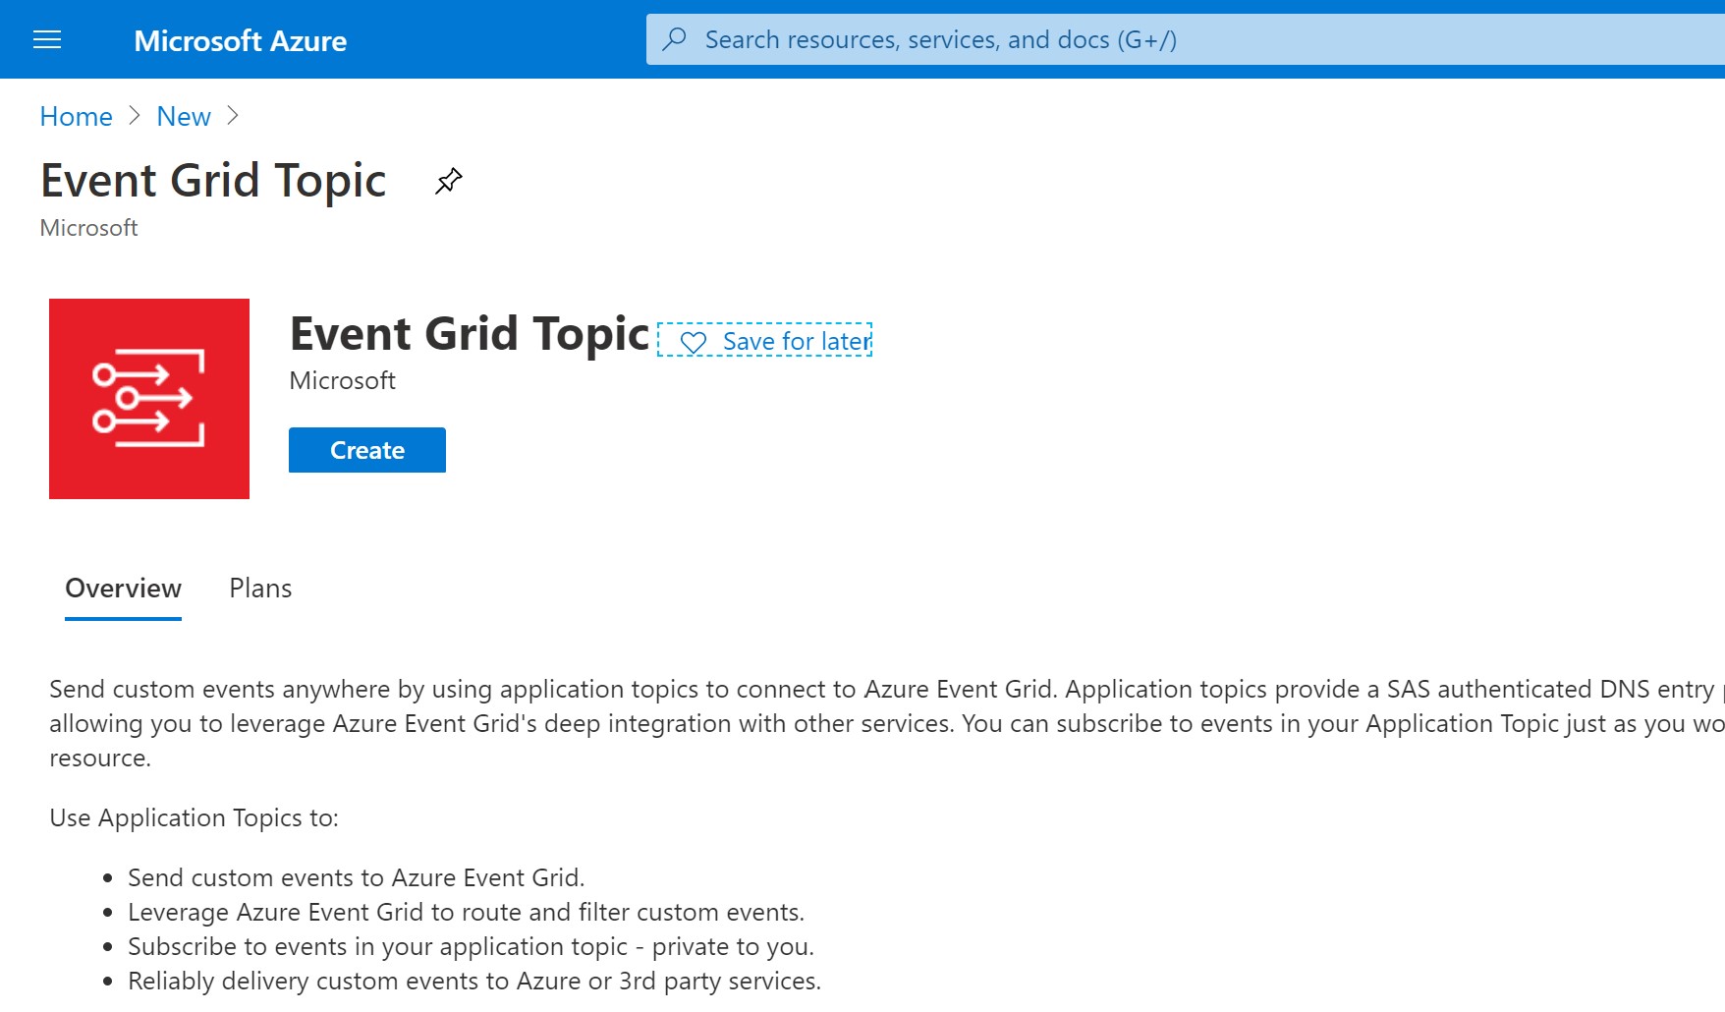Go to New breadcrumb
The image size is (1725, 1012).
(x=184, y=116)
